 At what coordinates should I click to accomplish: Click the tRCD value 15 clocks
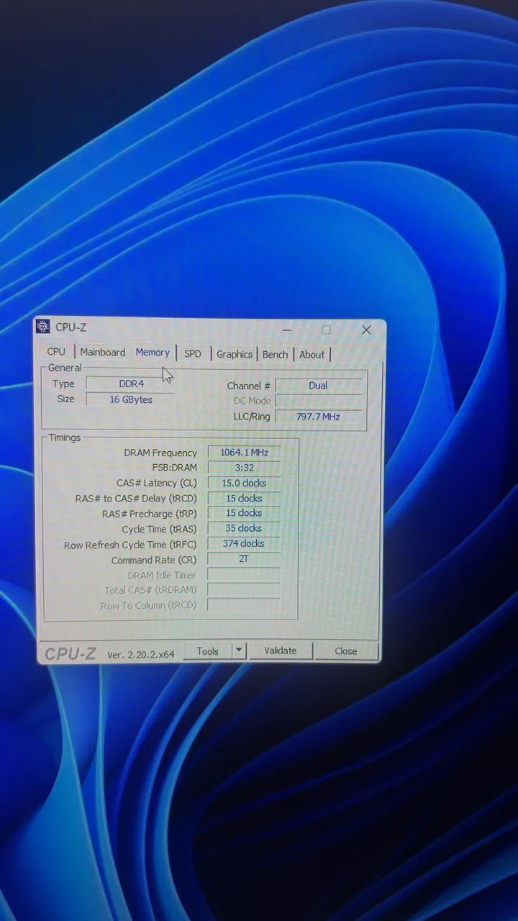click(x=244, y=498)
